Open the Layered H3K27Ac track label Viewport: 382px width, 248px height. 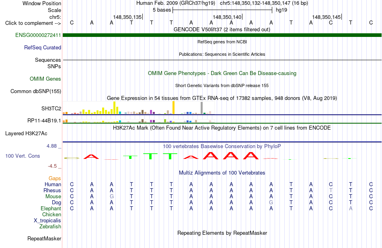coord(26,134)
